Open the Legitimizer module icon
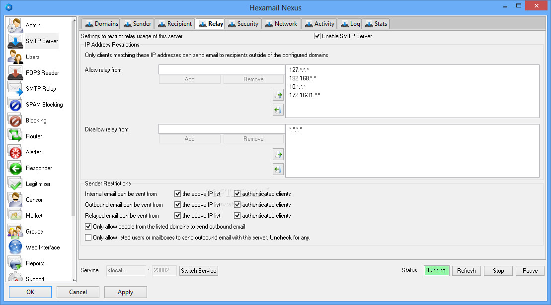This screenshot has width=551, height=305. [15, 183]
